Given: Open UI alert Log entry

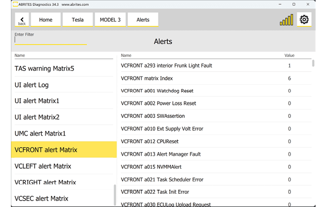Looking at the screenshot, I should click(32, 85).
